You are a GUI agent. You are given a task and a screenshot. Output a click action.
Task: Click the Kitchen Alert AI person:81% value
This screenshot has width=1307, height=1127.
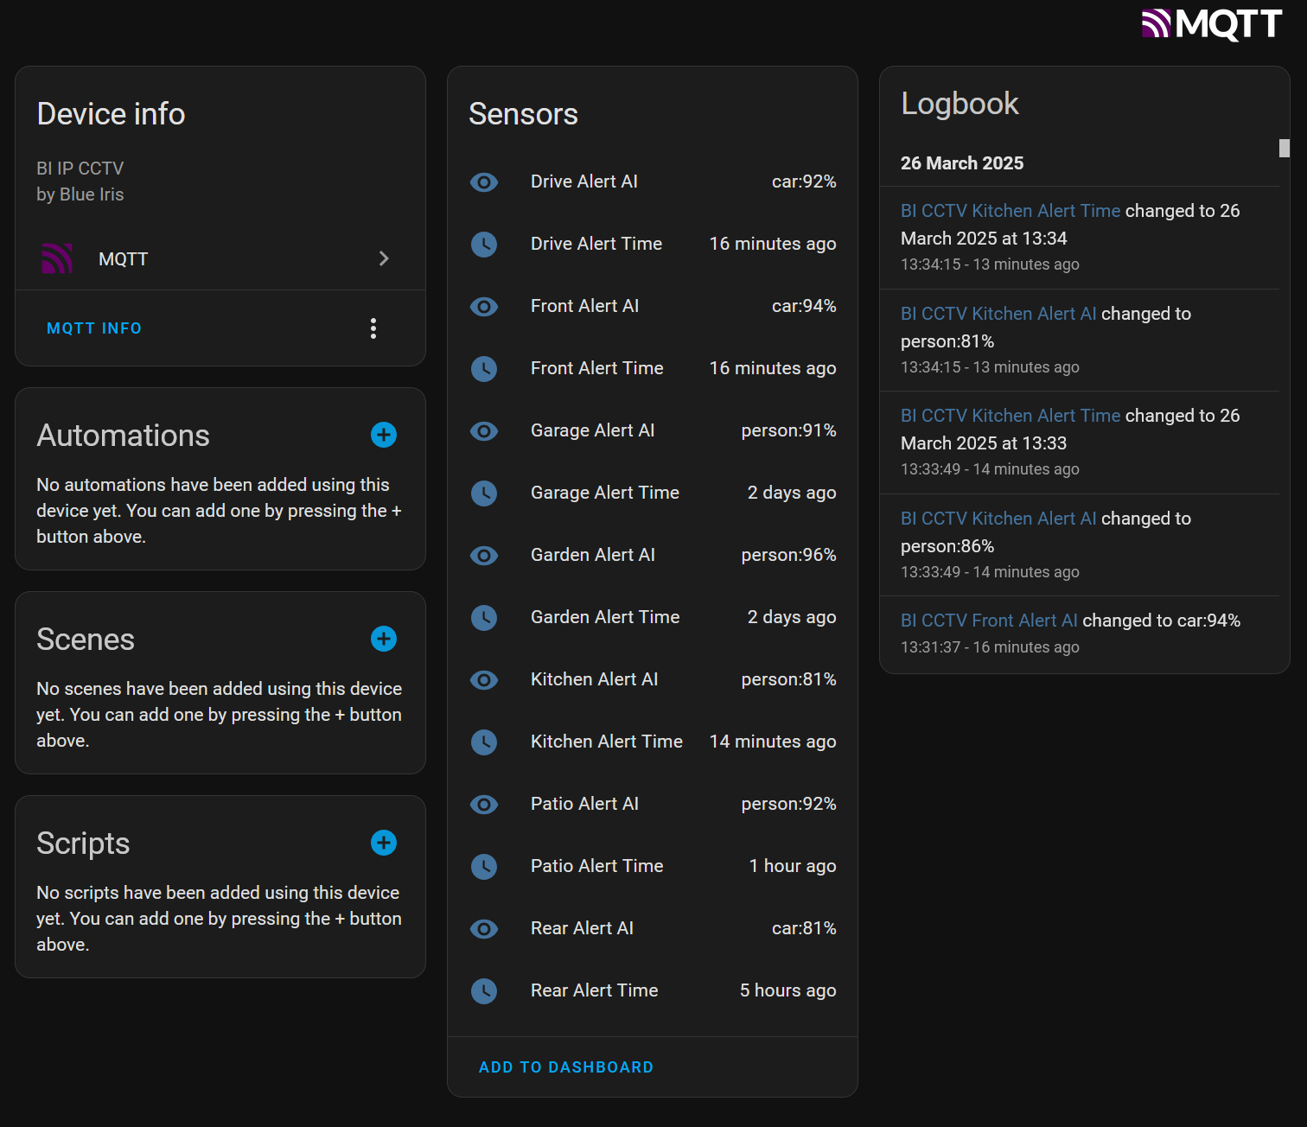coord(787,679)
